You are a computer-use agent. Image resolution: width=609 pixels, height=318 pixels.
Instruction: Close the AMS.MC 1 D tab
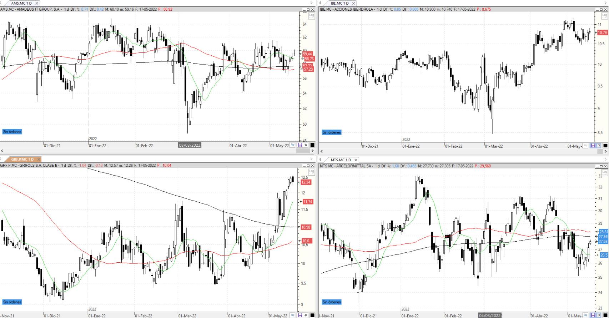click(37, 3)
